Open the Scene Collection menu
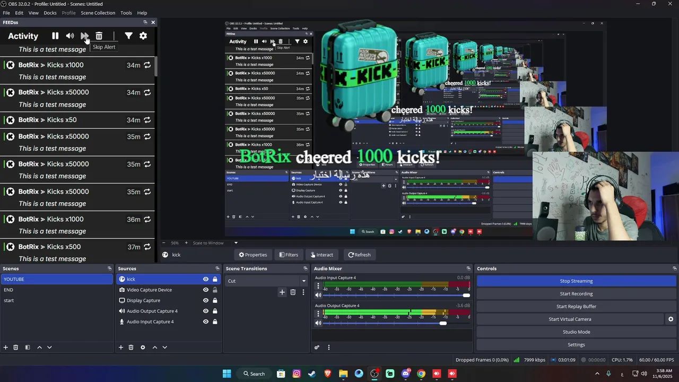The width and height of the screenshot is (679, 382). pyautogui.click(x=98, y=13)
